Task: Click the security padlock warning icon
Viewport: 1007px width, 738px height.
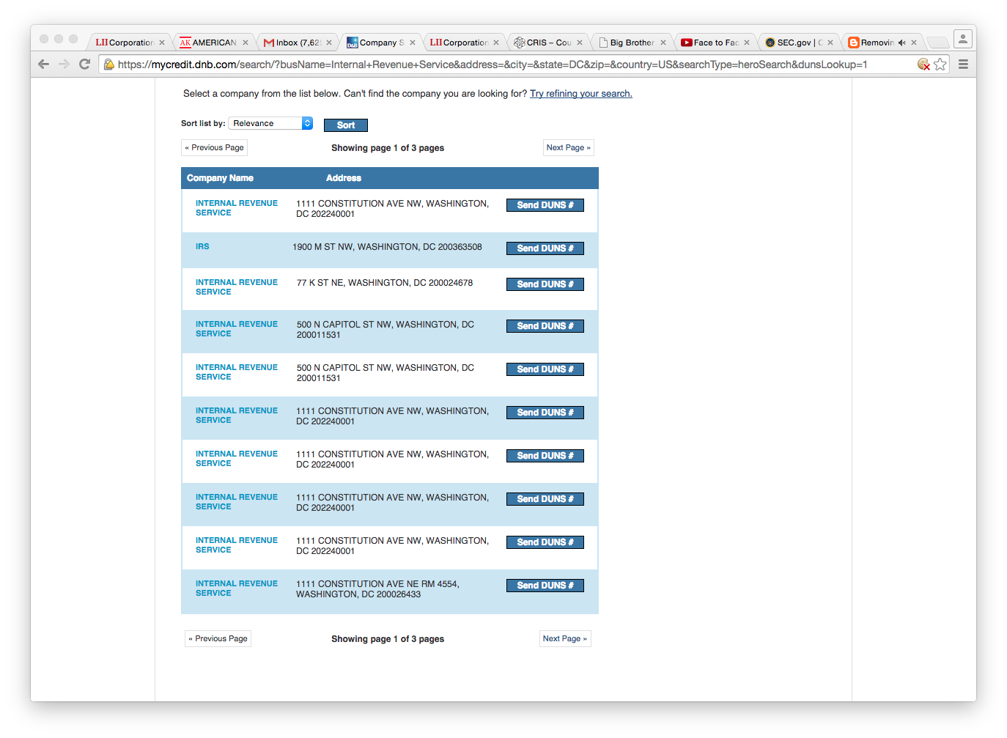Action: tap(109, 64)
